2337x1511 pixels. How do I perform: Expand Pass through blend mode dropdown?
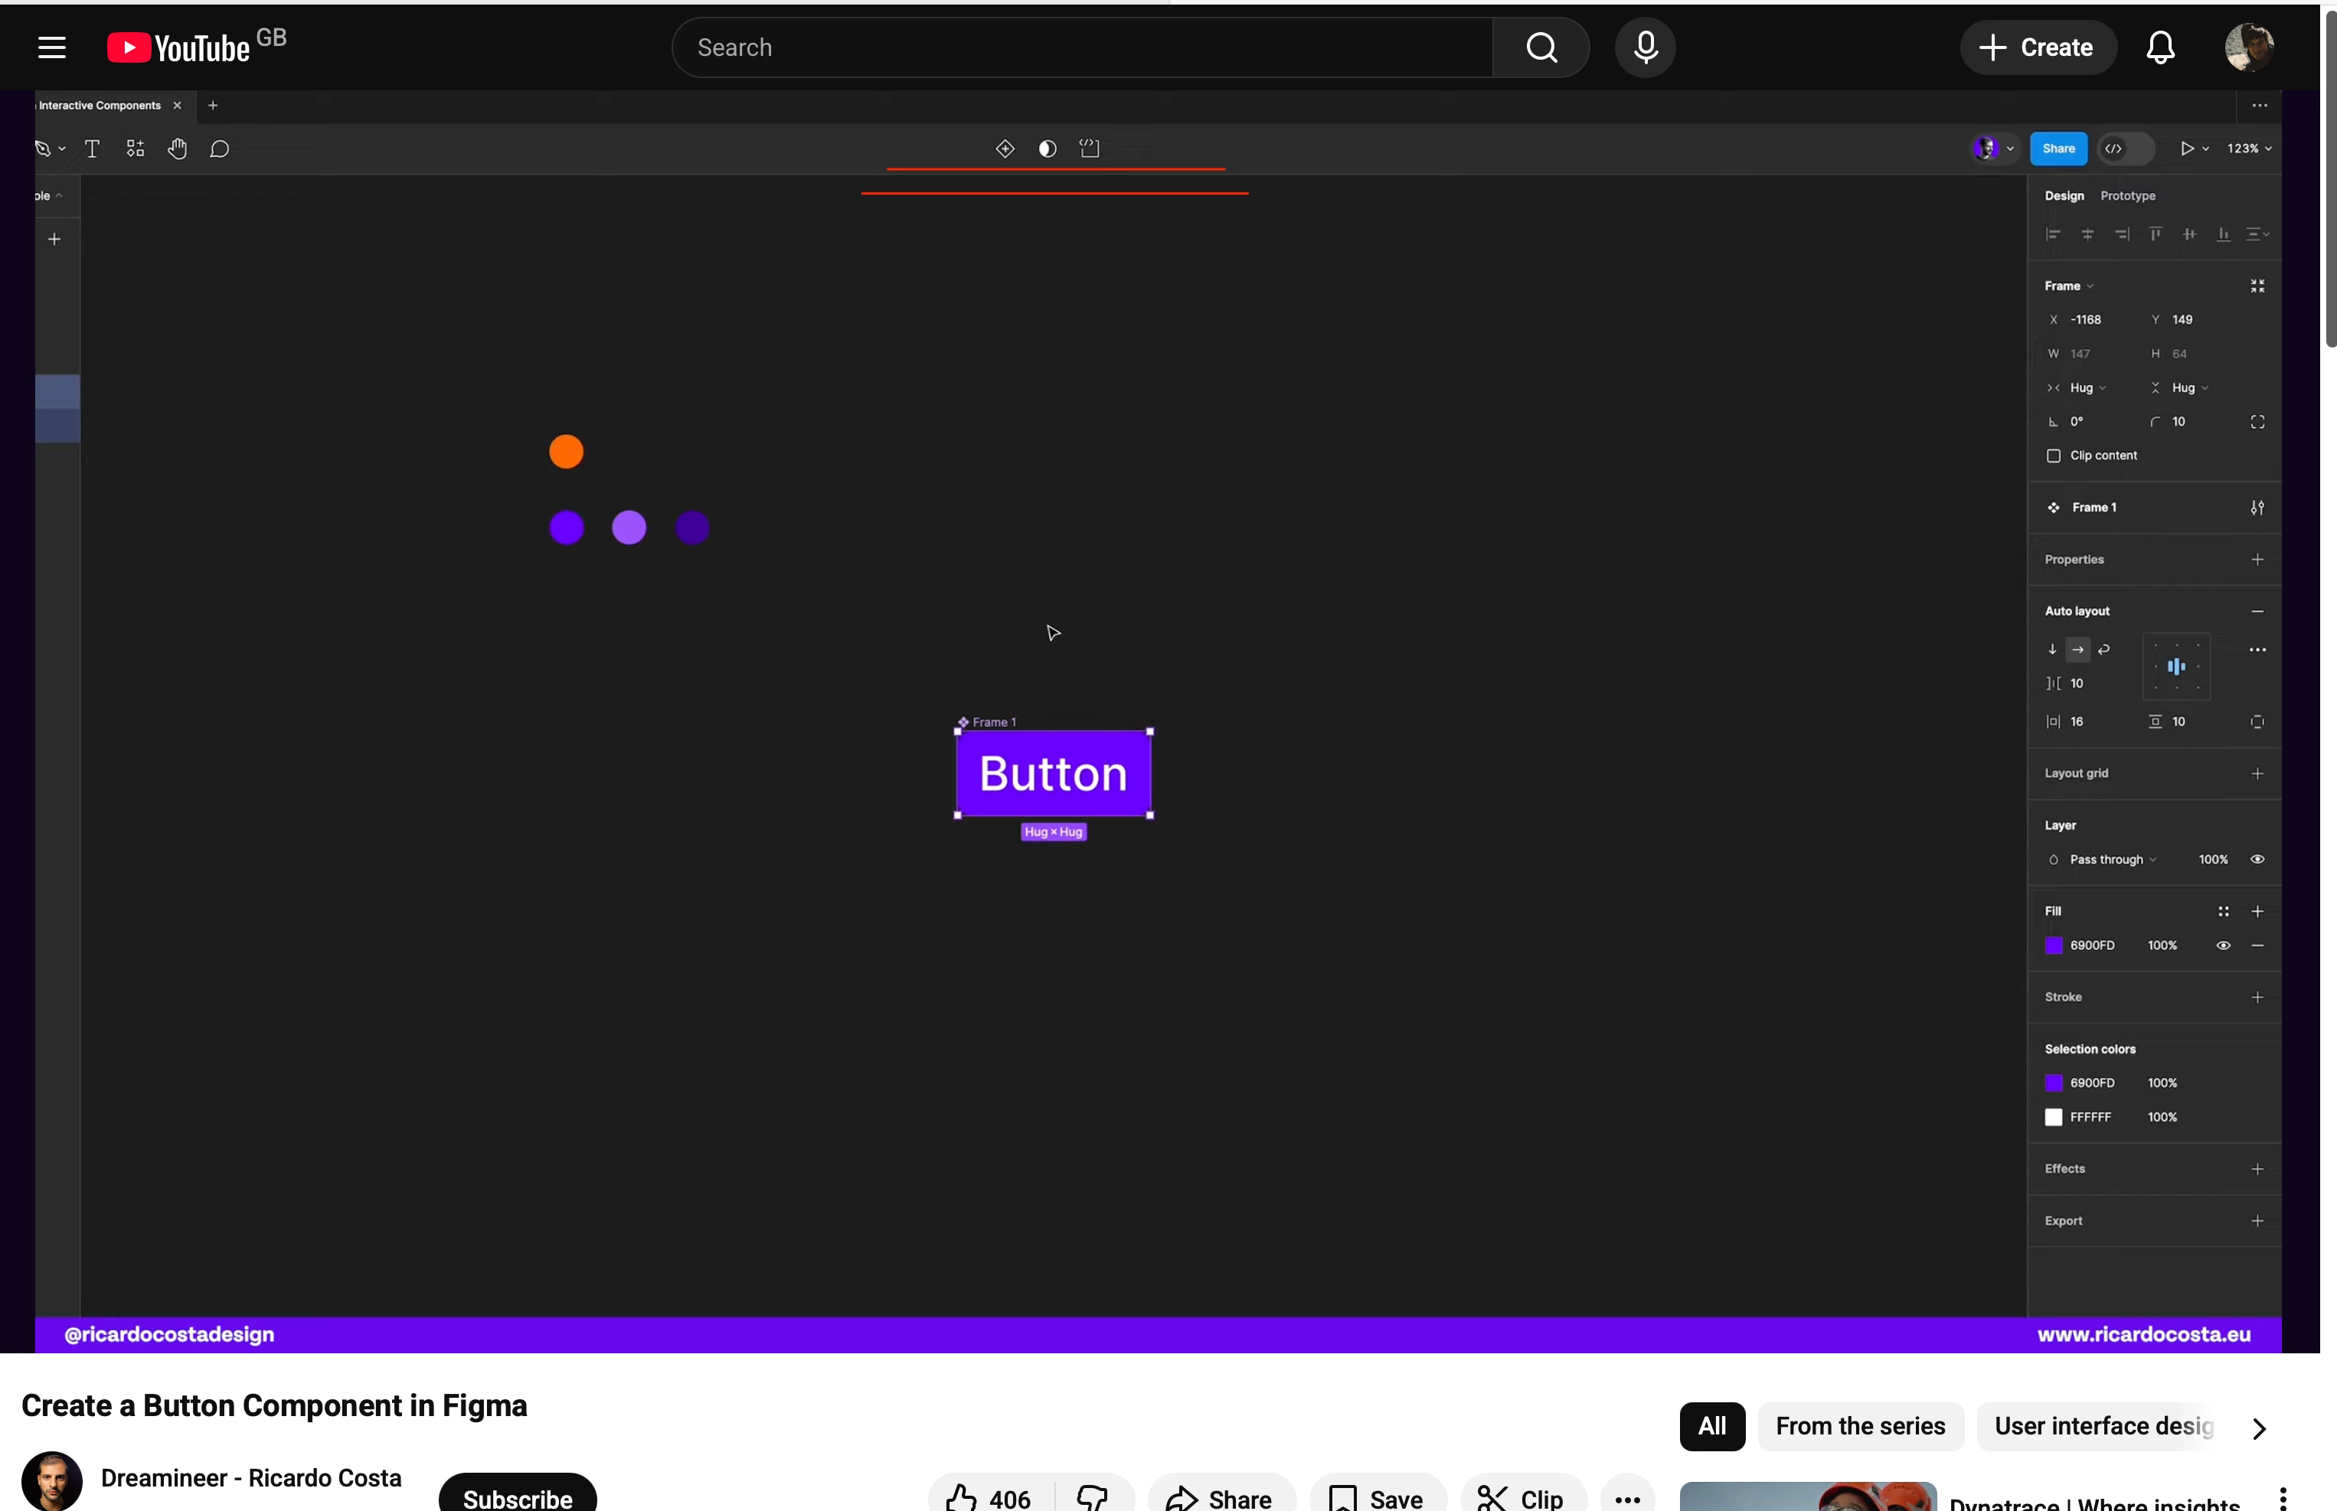[2112, 860]
